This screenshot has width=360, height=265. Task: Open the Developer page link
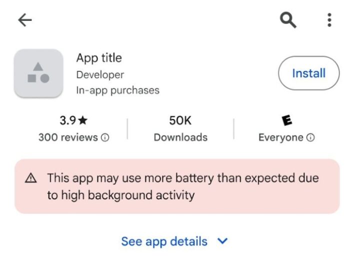click(100, 74)
